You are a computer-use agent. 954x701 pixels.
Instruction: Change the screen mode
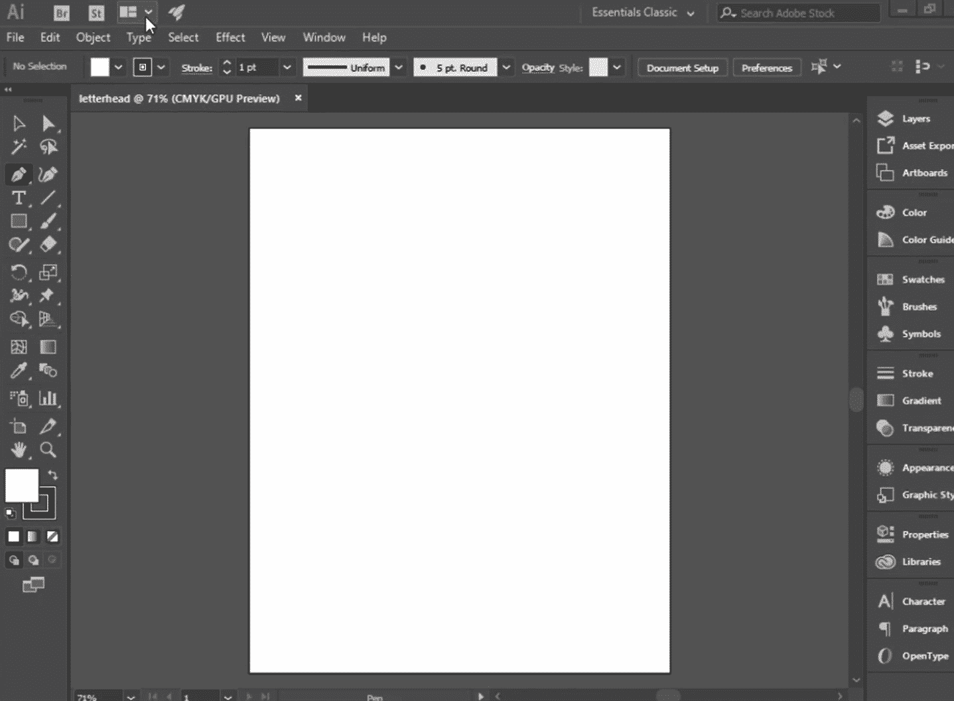[33, 584]
